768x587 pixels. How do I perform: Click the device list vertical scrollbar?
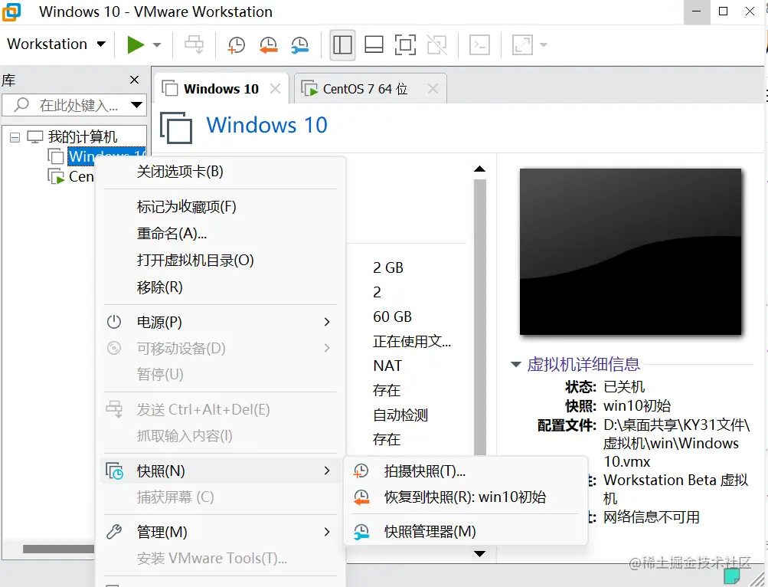[x=480, y=317]
